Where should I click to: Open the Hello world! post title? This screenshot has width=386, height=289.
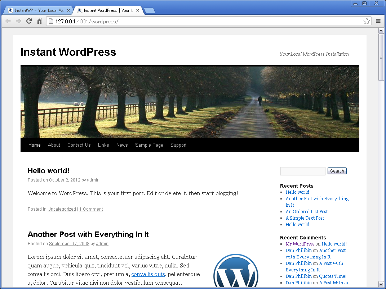[x=49, y=171]
